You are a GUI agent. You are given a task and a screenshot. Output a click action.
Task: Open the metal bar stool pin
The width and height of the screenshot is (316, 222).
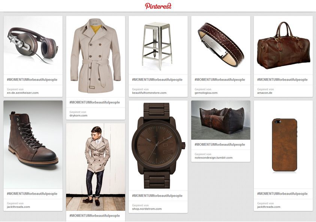coord(158,45)
